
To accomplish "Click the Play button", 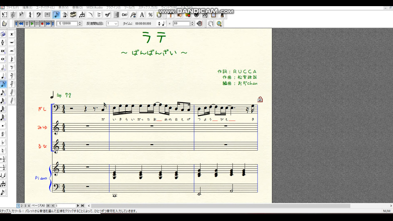I will tap(32, 24).
